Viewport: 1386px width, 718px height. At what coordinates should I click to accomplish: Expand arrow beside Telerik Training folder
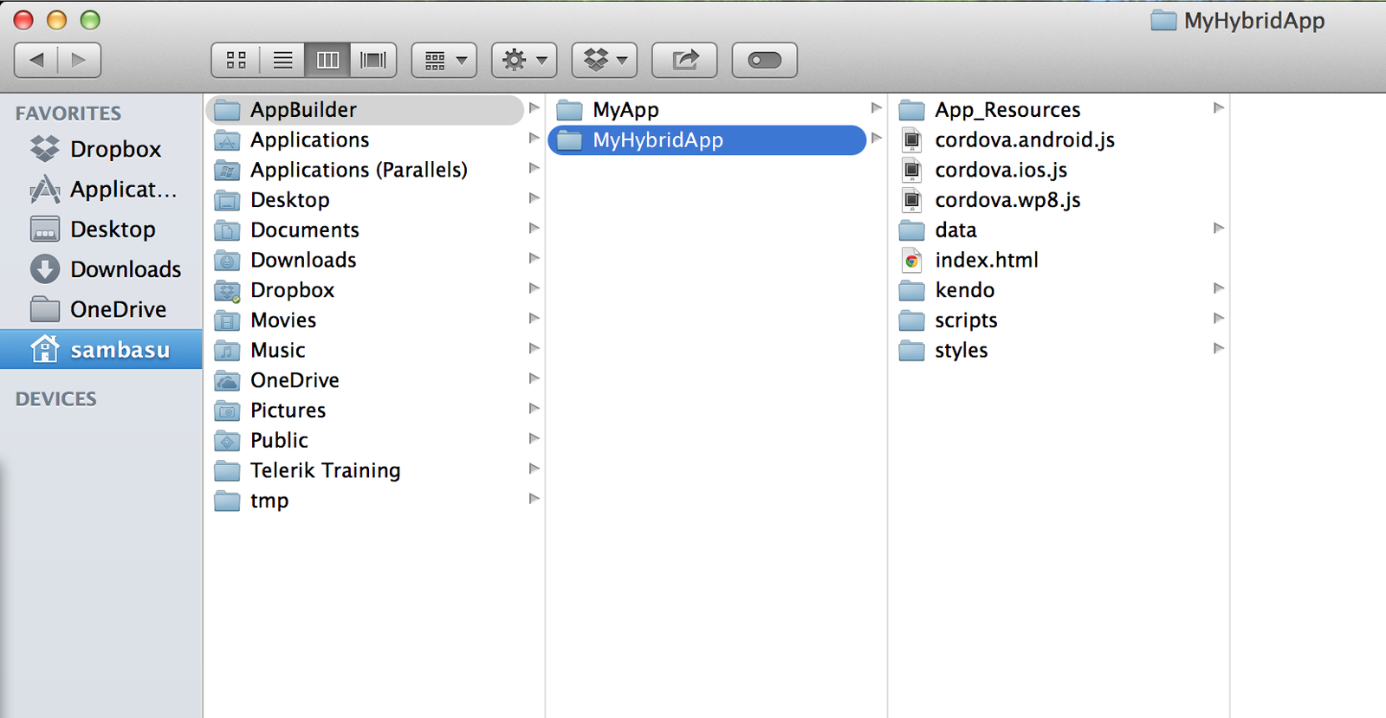(534, 469)
